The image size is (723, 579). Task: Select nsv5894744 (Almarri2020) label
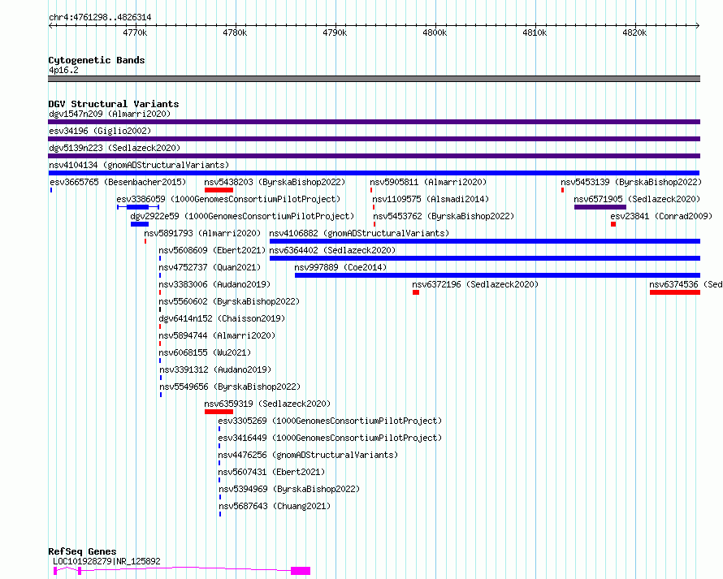click(x=217, y=335)
